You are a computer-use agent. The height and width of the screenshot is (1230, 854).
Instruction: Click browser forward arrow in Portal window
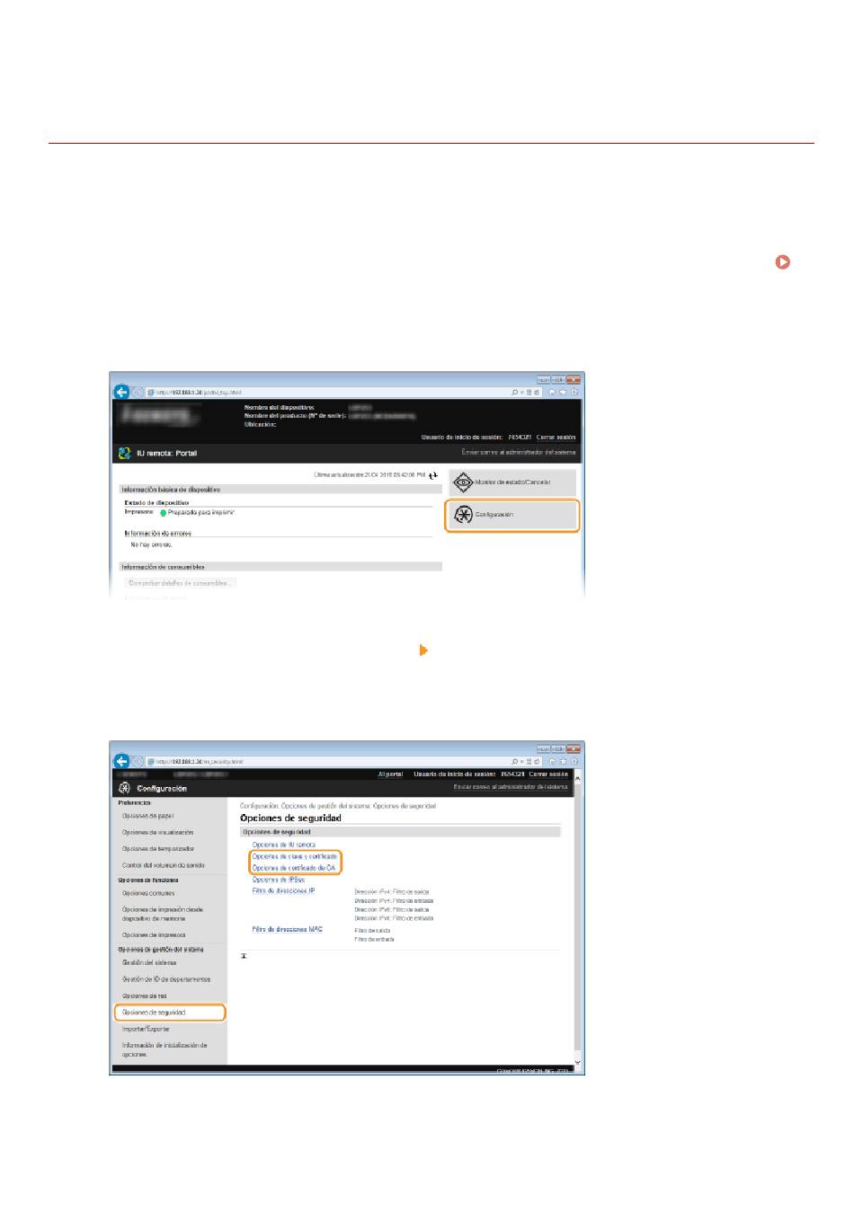[138, 392]
